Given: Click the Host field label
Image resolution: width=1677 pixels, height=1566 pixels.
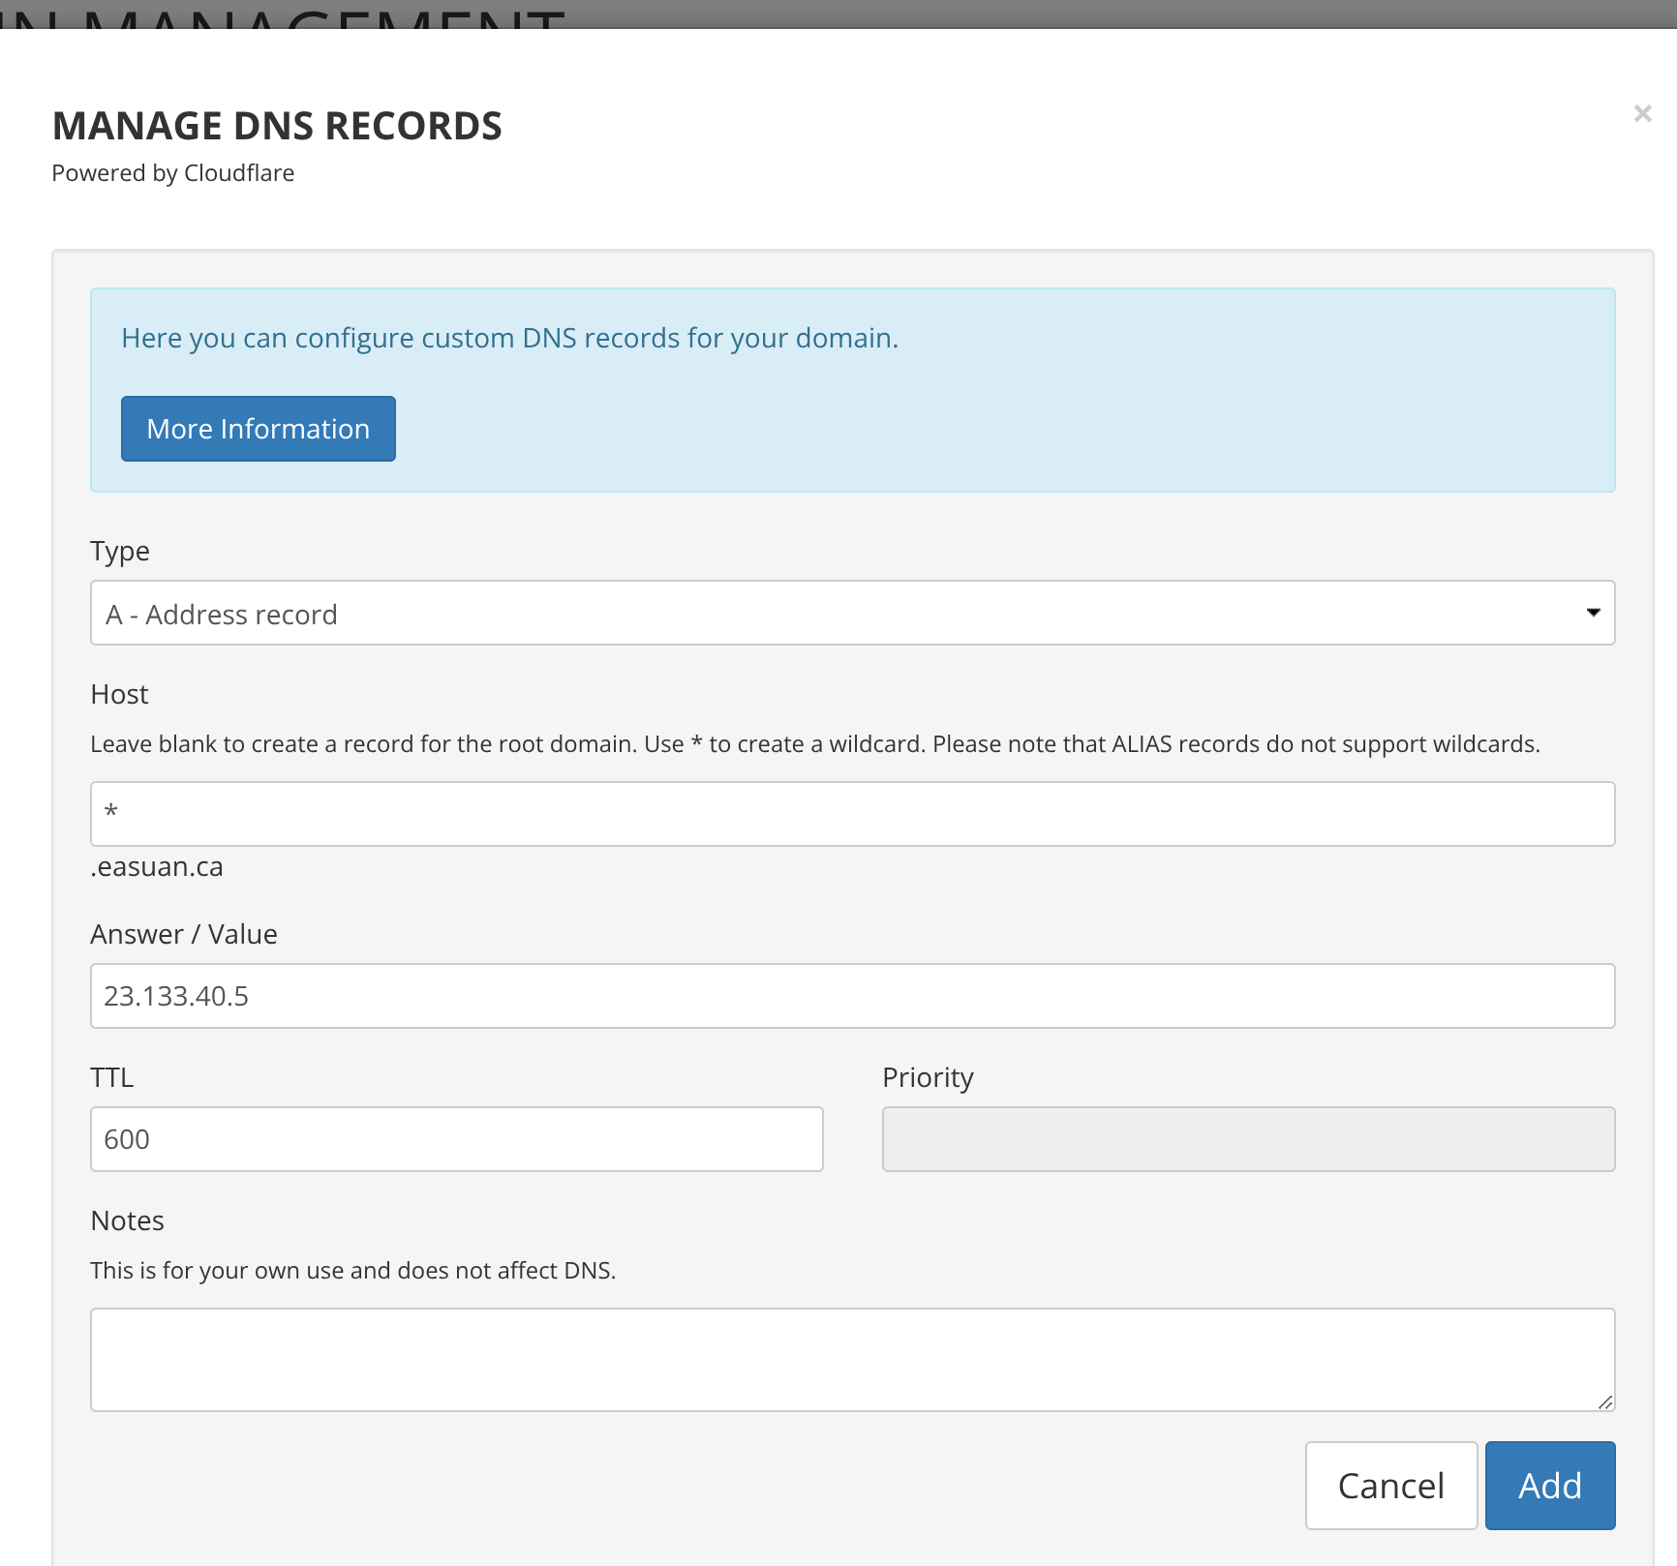Looking at the screenshot, I should pos(119,695).
